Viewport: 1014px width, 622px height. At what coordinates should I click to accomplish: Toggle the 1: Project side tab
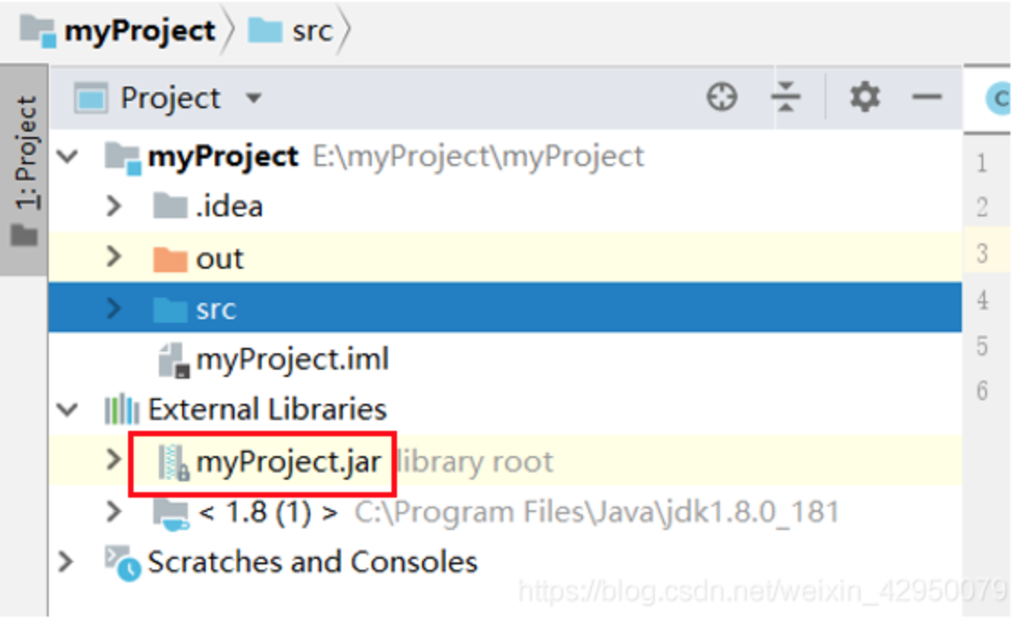tap(24, 169)
